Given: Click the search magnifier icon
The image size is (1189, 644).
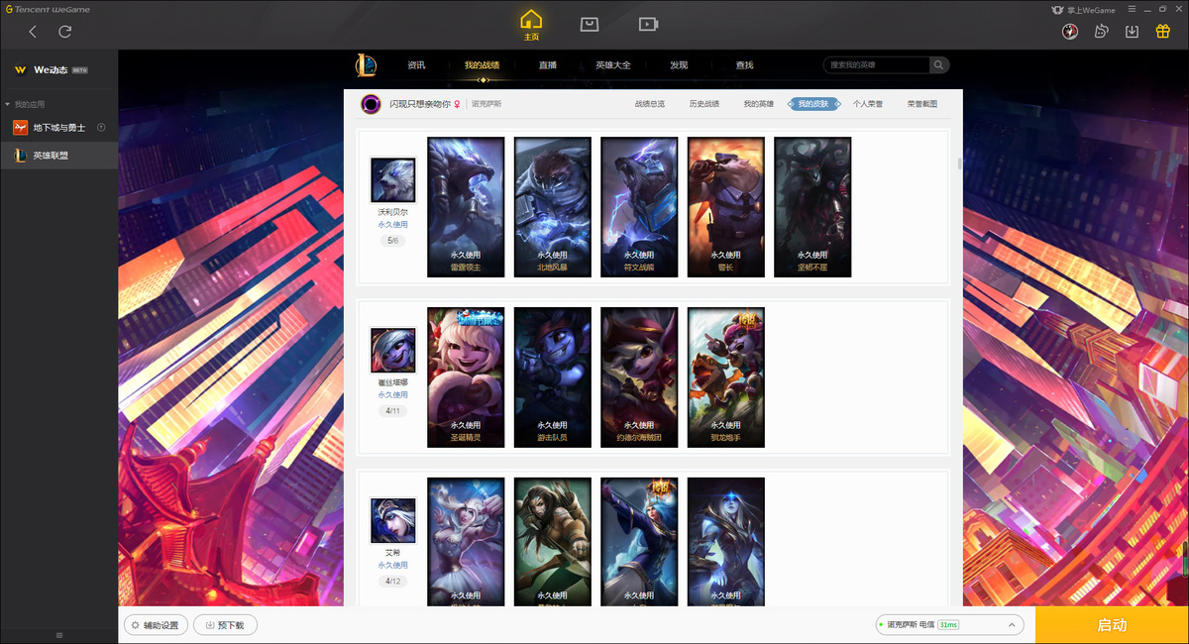Looking at the screenshot, I should [x=938, y=65].
